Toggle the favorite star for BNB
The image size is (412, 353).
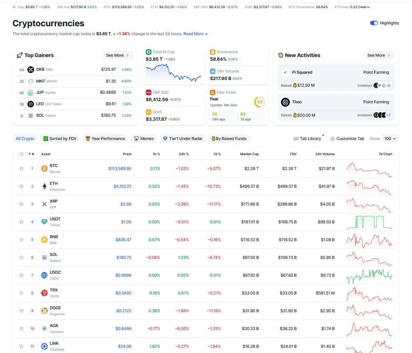tap(21, 240)
